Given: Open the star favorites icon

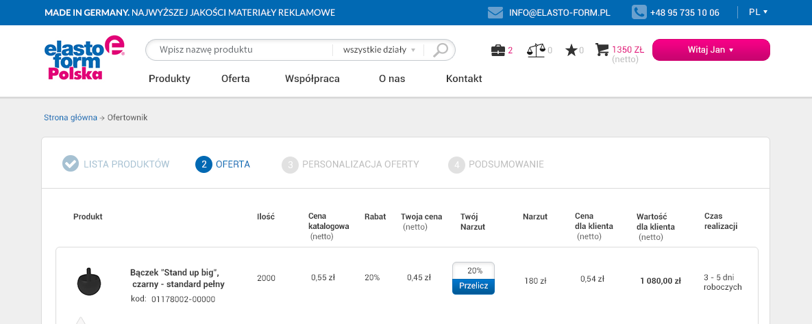Looking at the screenshot, I should [571, 50].
